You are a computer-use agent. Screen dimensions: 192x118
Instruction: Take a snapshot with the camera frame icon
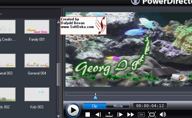coord(141,115)
